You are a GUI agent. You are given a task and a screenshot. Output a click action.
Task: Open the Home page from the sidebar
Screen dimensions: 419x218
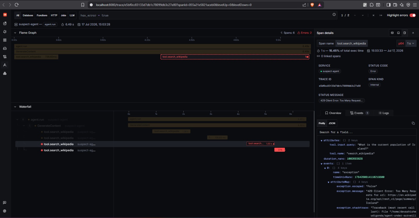tap(5, 23)
